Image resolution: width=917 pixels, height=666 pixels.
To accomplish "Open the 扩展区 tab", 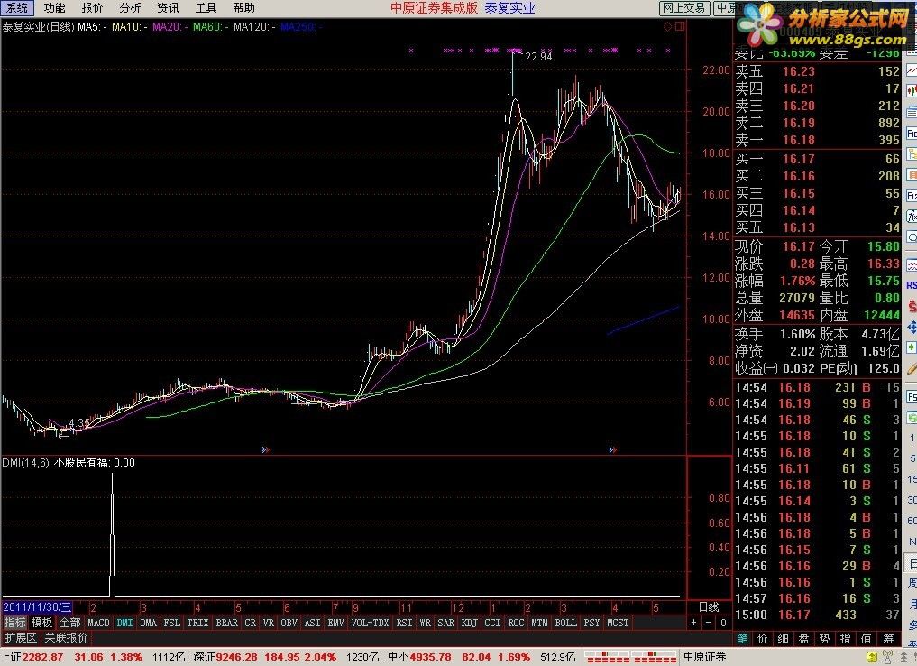I will (21, 637).
